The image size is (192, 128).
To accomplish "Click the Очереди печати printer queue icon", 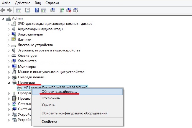I will (14, 77).
